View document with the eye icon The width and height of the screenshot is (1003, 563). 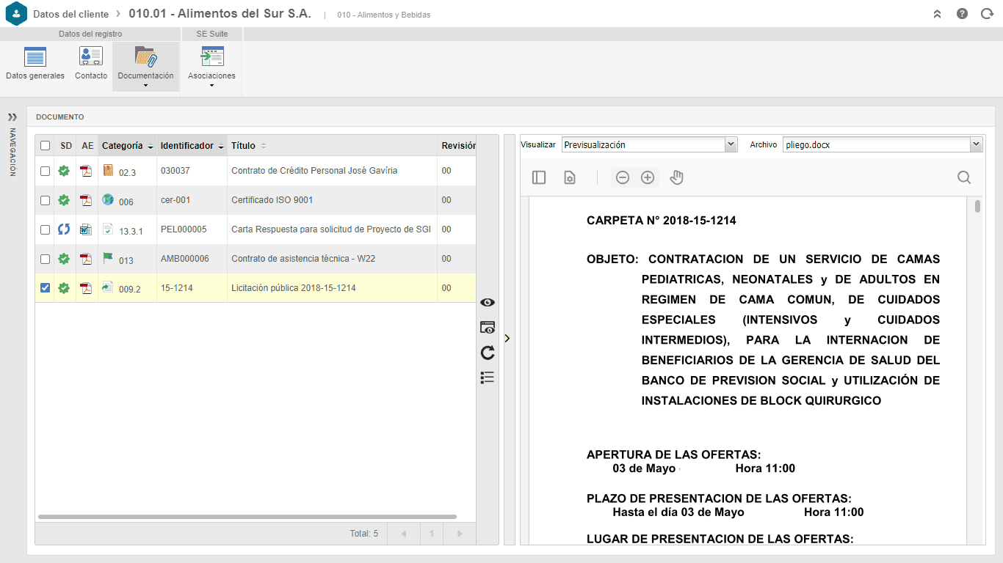point(488,303)
